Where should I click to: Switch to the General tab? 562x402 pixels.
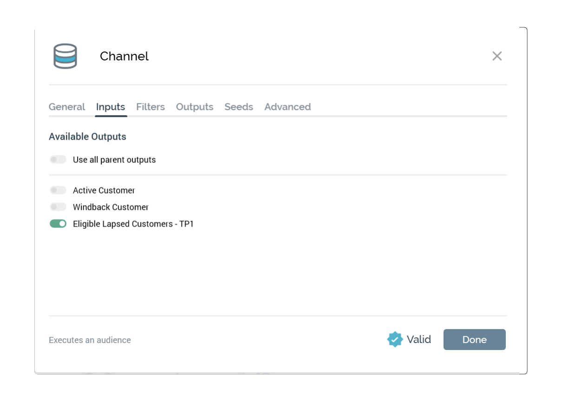[x=67, y=107]
